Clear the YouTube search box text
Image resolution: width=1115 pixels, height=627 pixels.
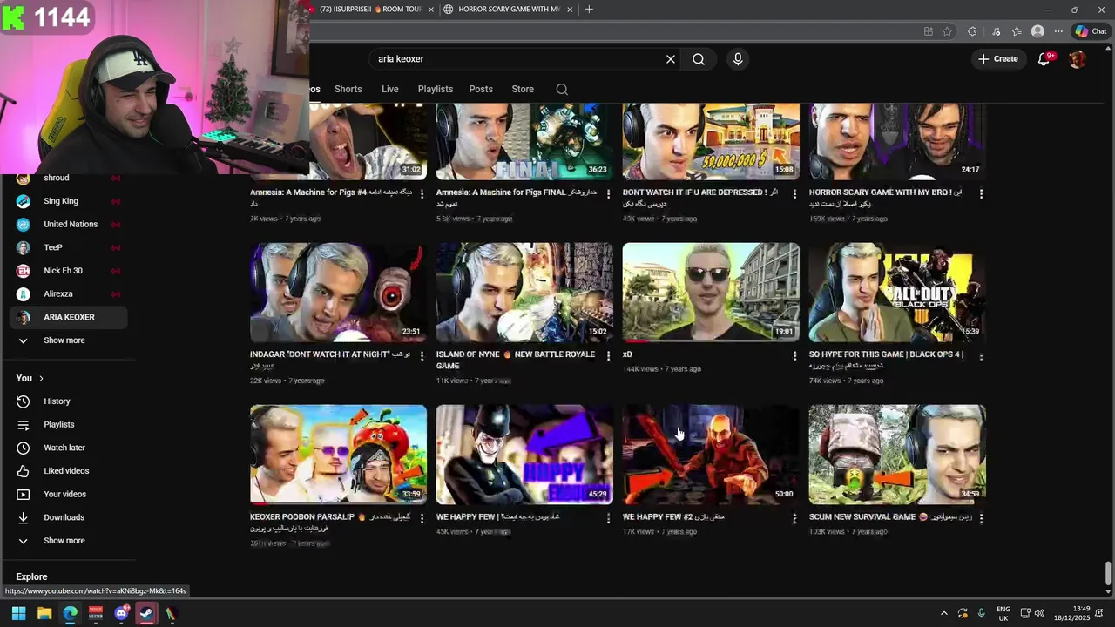tap(671, 59)
